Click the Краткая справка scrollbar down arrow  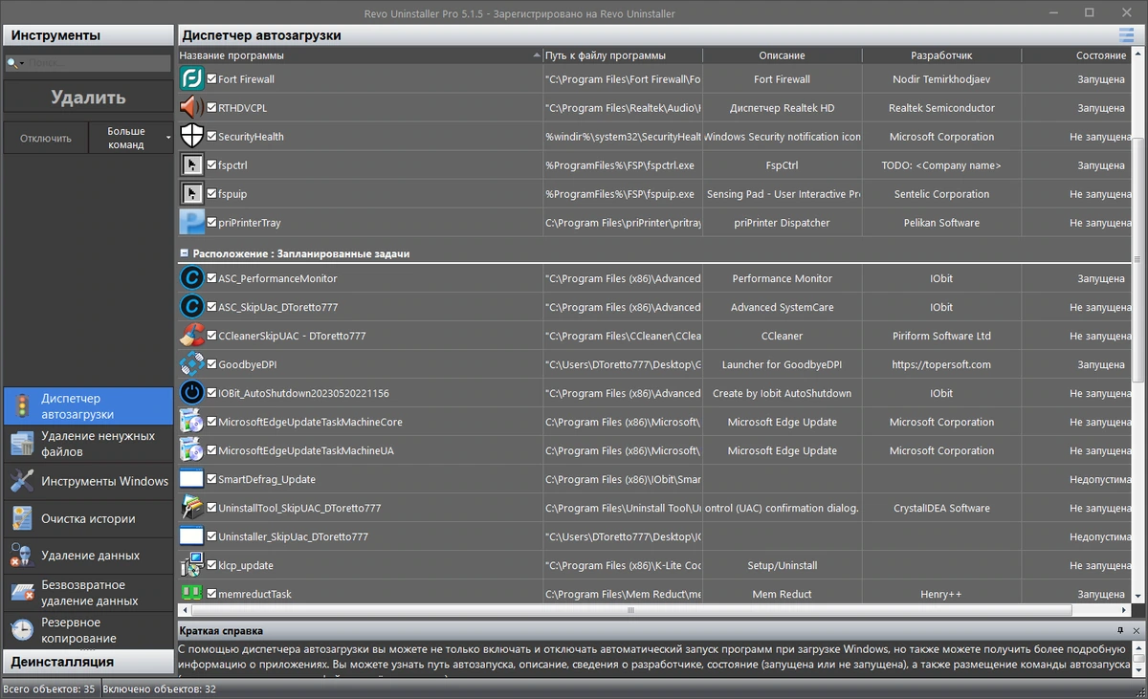(1138, 670)
